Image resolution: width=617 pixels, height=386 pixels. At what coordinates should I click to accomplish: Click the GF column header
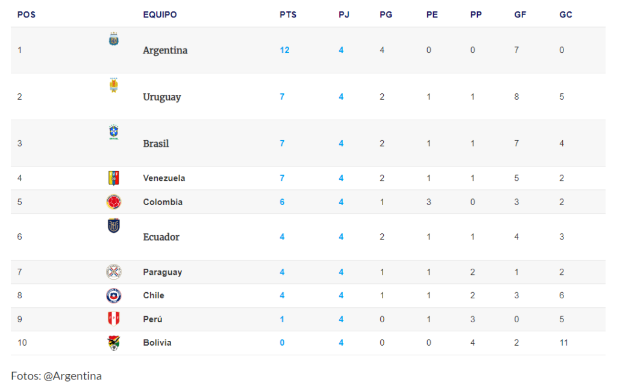pos(520,15)
